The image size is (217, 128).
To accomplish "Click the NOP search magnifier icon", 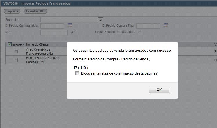I will tap(73, 31).
